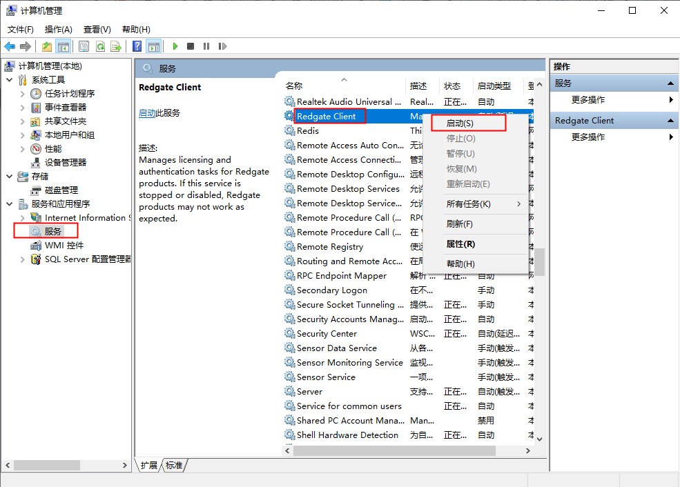Select 任务计划程序 in the tree

[70, 94]
